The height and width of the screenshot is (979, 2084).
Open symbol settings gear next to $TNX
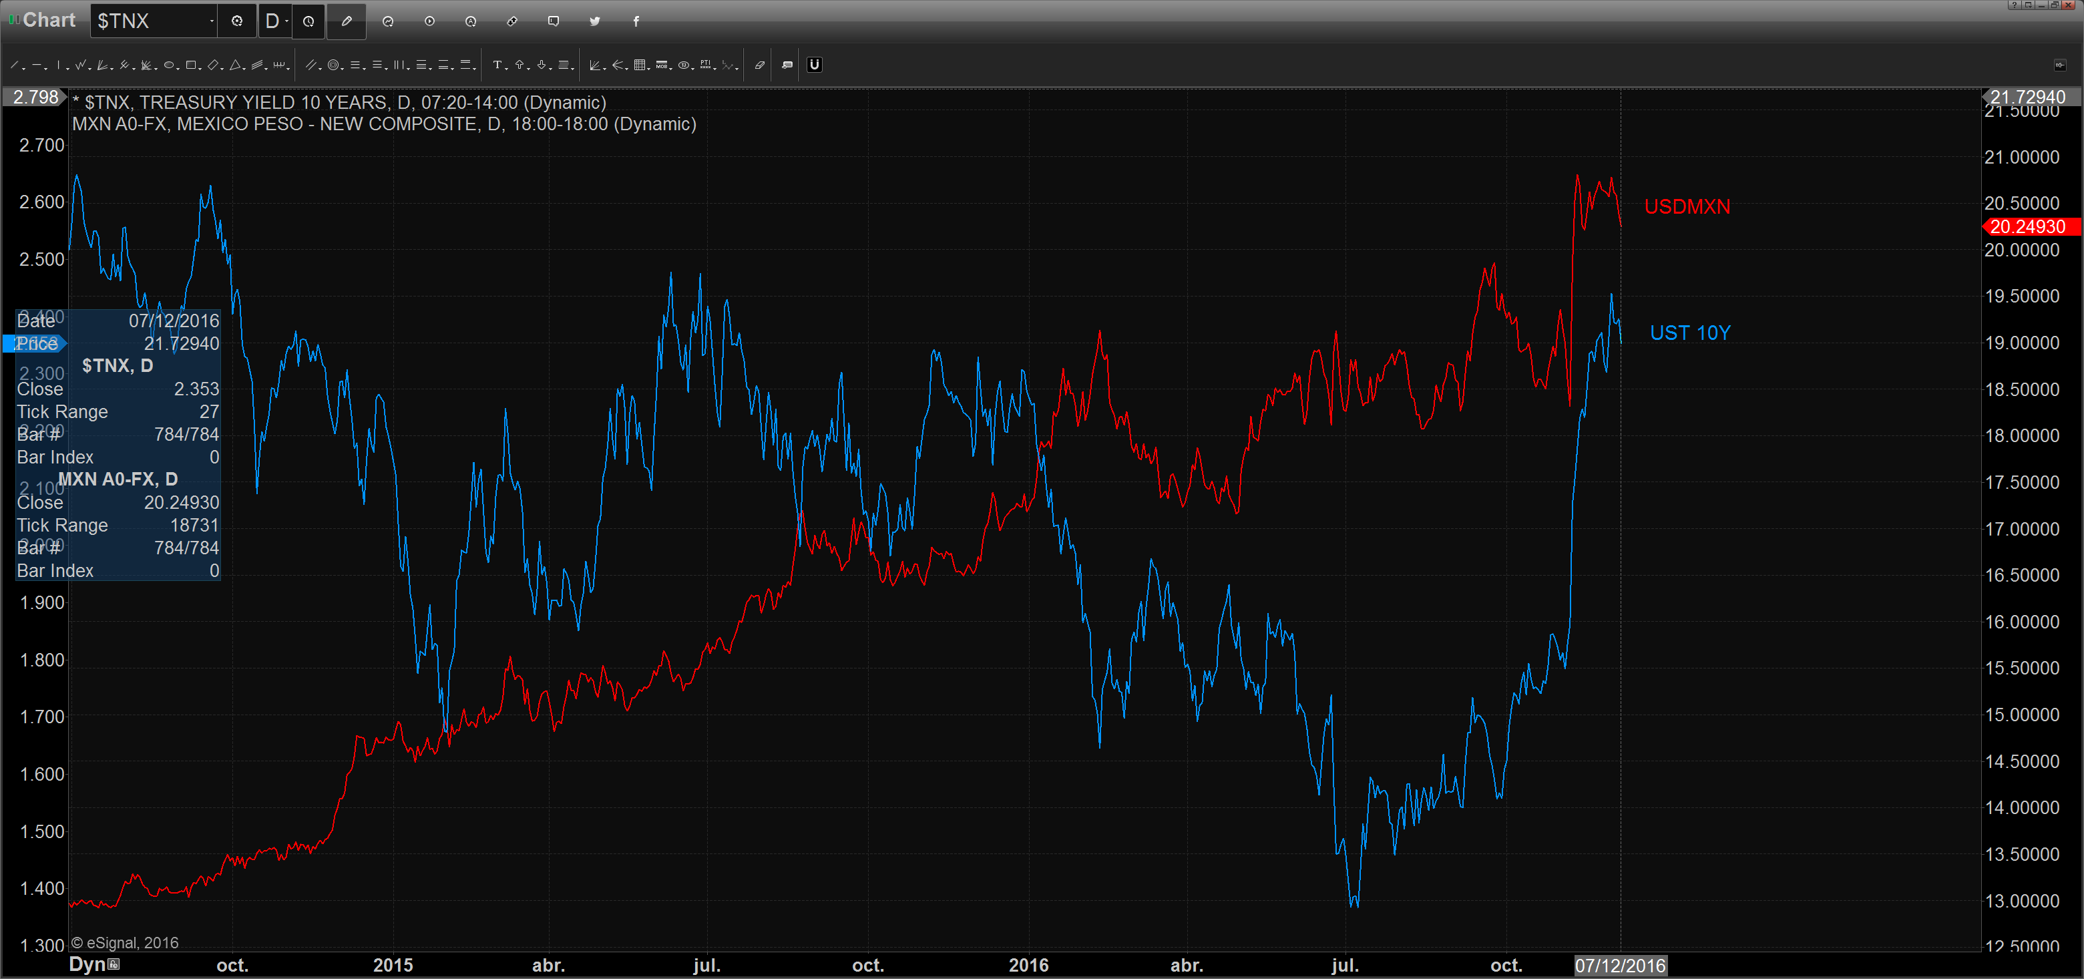237,21
